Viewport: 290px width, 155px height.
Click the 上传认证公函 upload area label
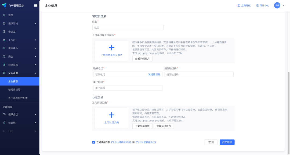tap(111, 123)
